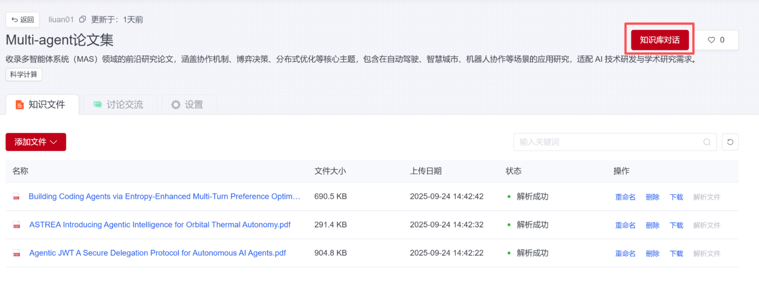The width and height of the screenshot is (759, 287).
Task: Open Agentic JWT A Secure Delegation Protocol file
Action: [157, 253]
